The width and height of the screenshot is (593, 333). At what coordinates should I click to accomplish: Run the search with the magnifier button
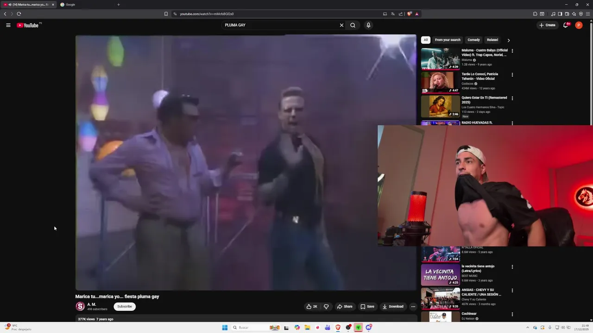[x=353, y=25]
